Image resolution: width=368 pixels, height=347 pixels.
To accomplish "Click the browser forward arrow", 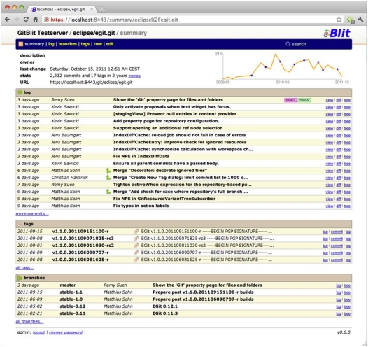I will click(16, 20).
